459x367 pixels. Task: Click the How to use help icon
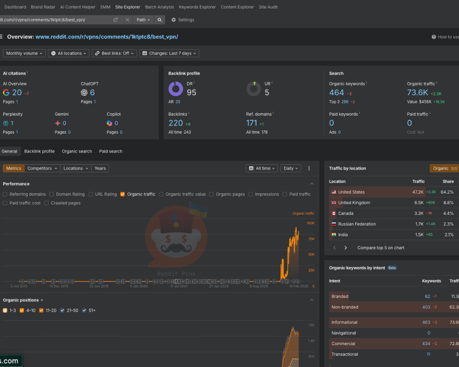pyautogui.click(x=434, y=37)
